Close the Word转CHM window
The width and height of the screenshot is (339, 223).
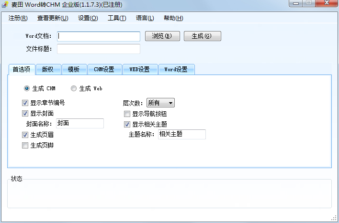[327, 3]
